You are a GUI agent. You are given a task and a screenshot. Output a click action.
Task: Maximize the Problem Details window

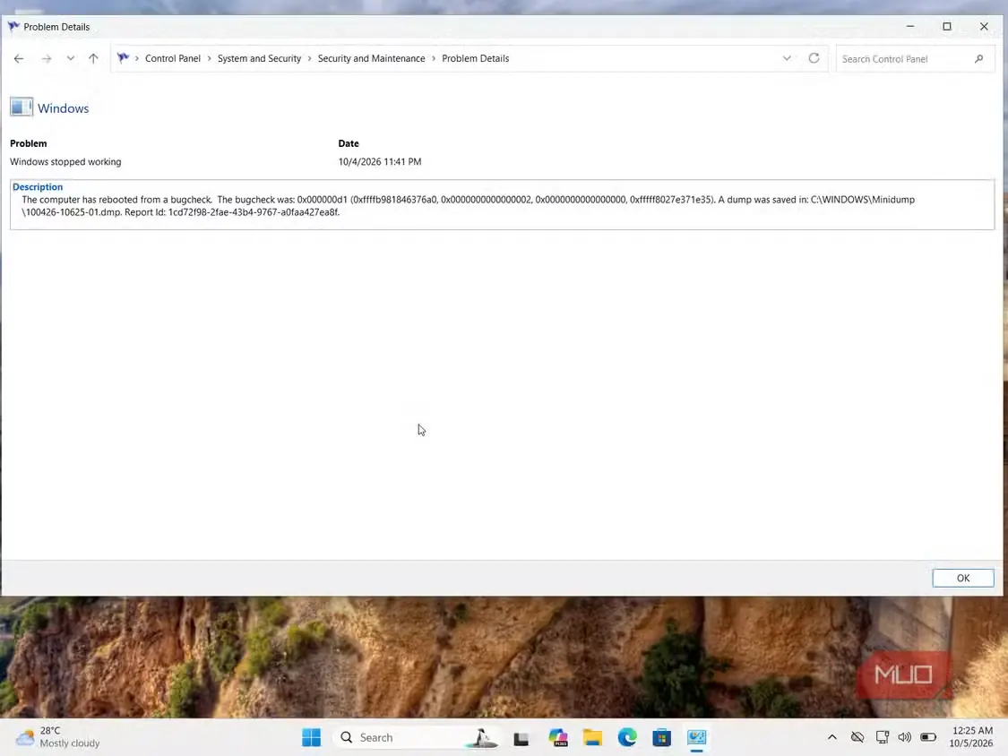click(x=947, y=26)
